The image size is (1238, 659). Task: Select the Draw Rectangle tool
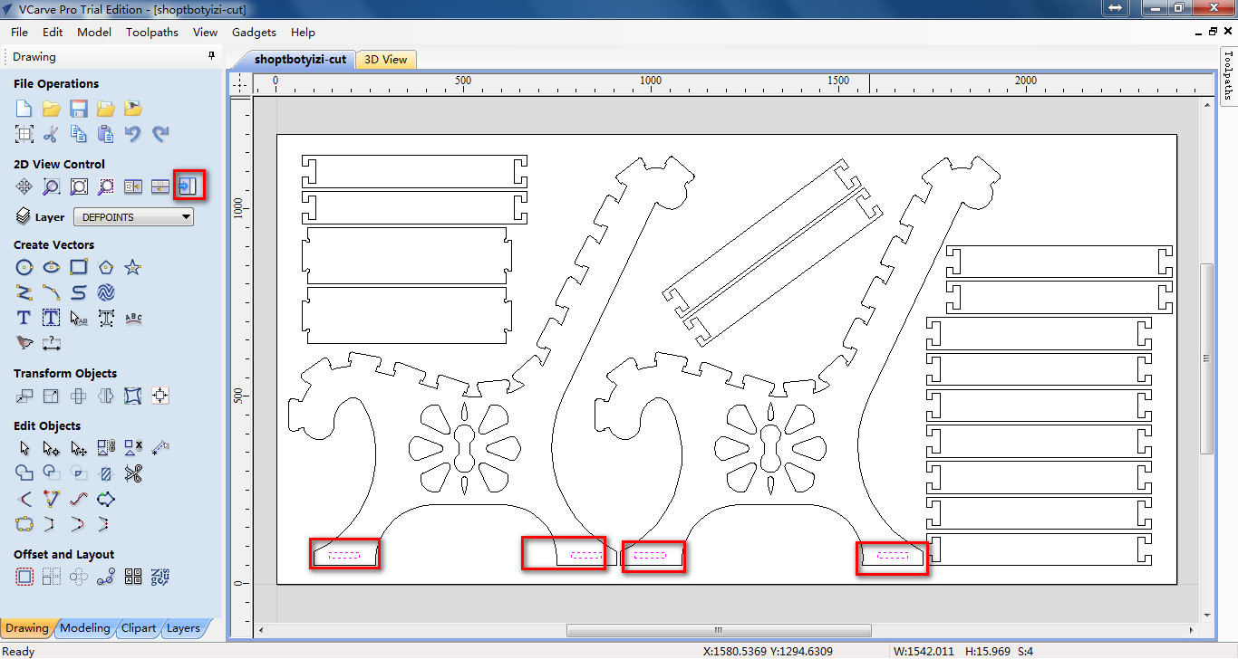pyautogui.click(x=79, y=267)
